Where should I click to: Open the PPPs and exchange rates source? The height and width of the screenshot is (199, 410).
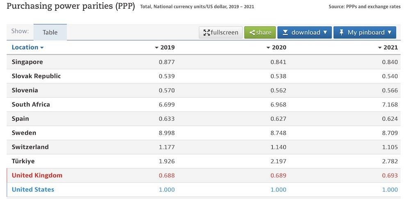[x=373, y=7]
